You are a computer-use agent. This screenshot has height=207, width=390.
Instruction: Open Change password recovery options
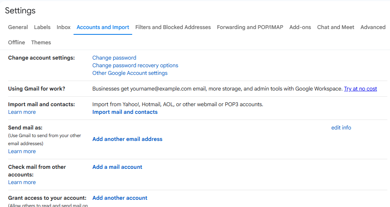(135, 65)
